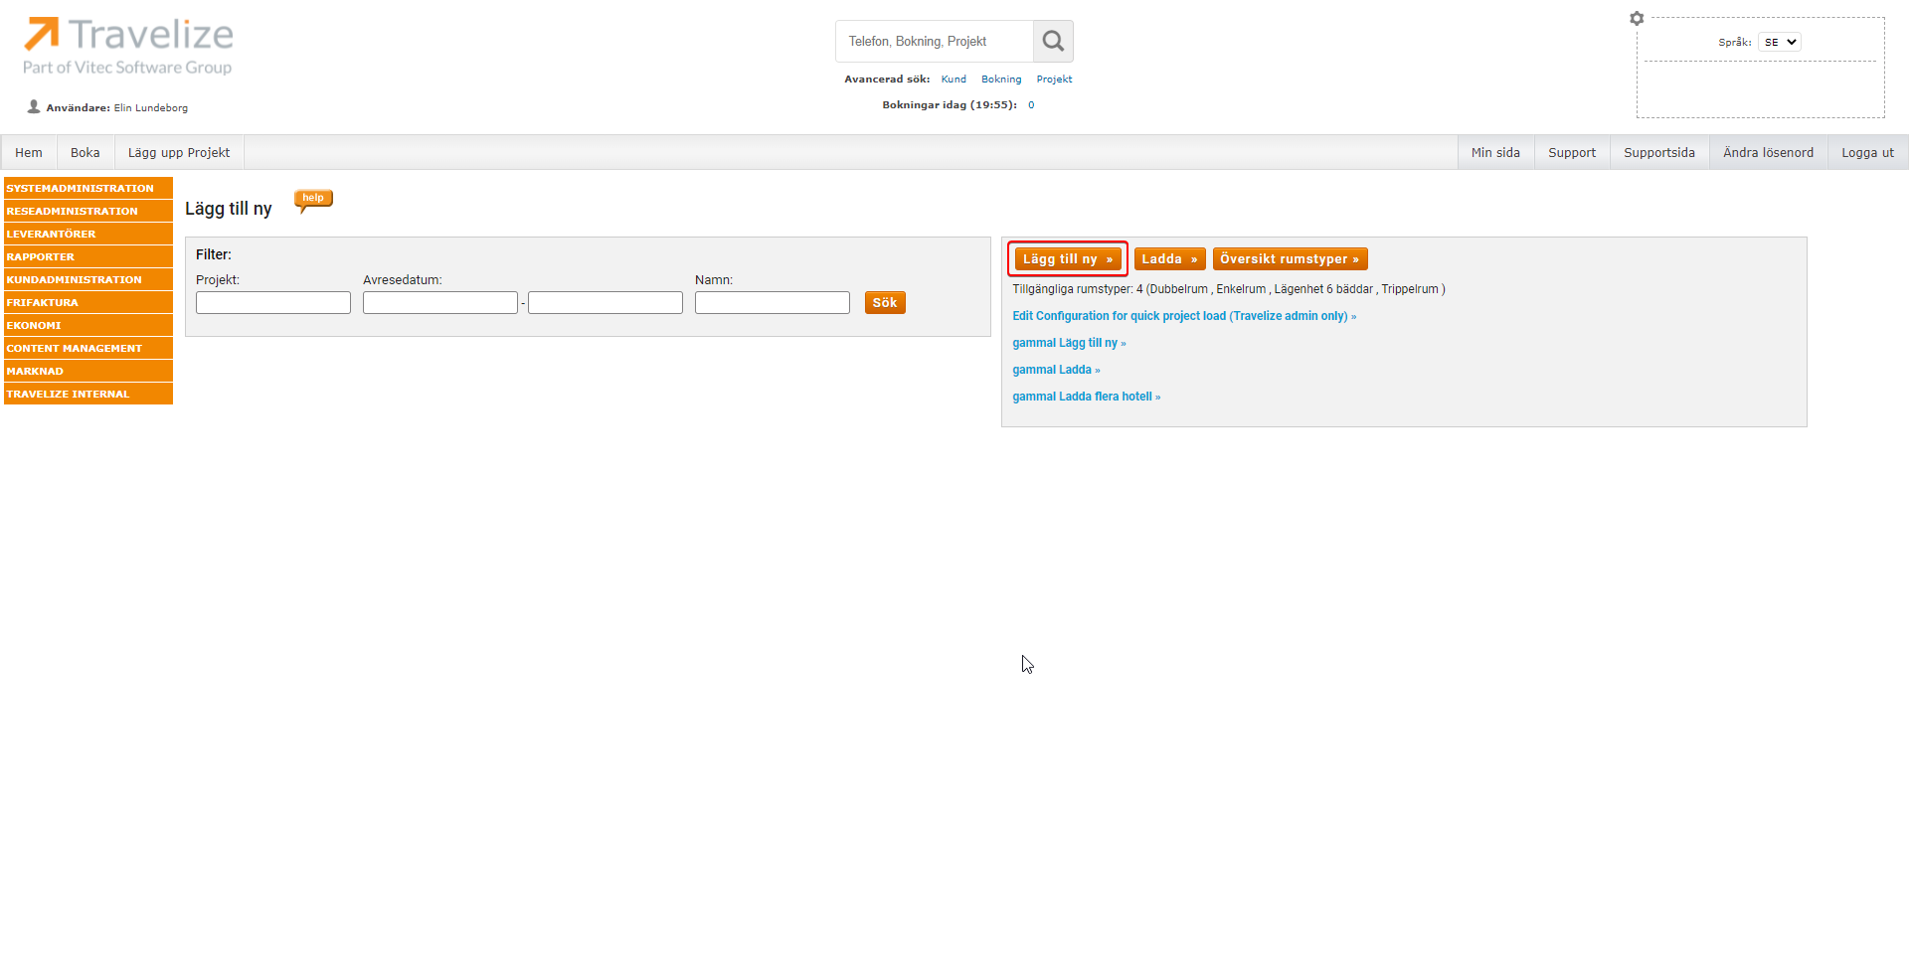Click the Tillgängliga rumstyper text line
Screen dimensions: 1909x963
(1229, 289)
